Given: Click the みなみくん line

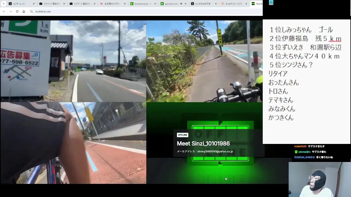Looking at the screenshot, I should 282,109.
